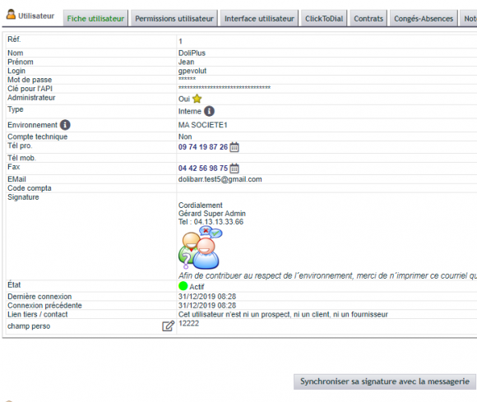
Task: Switch to the Congés-Absences tab
Action: (x=424, y=19)
